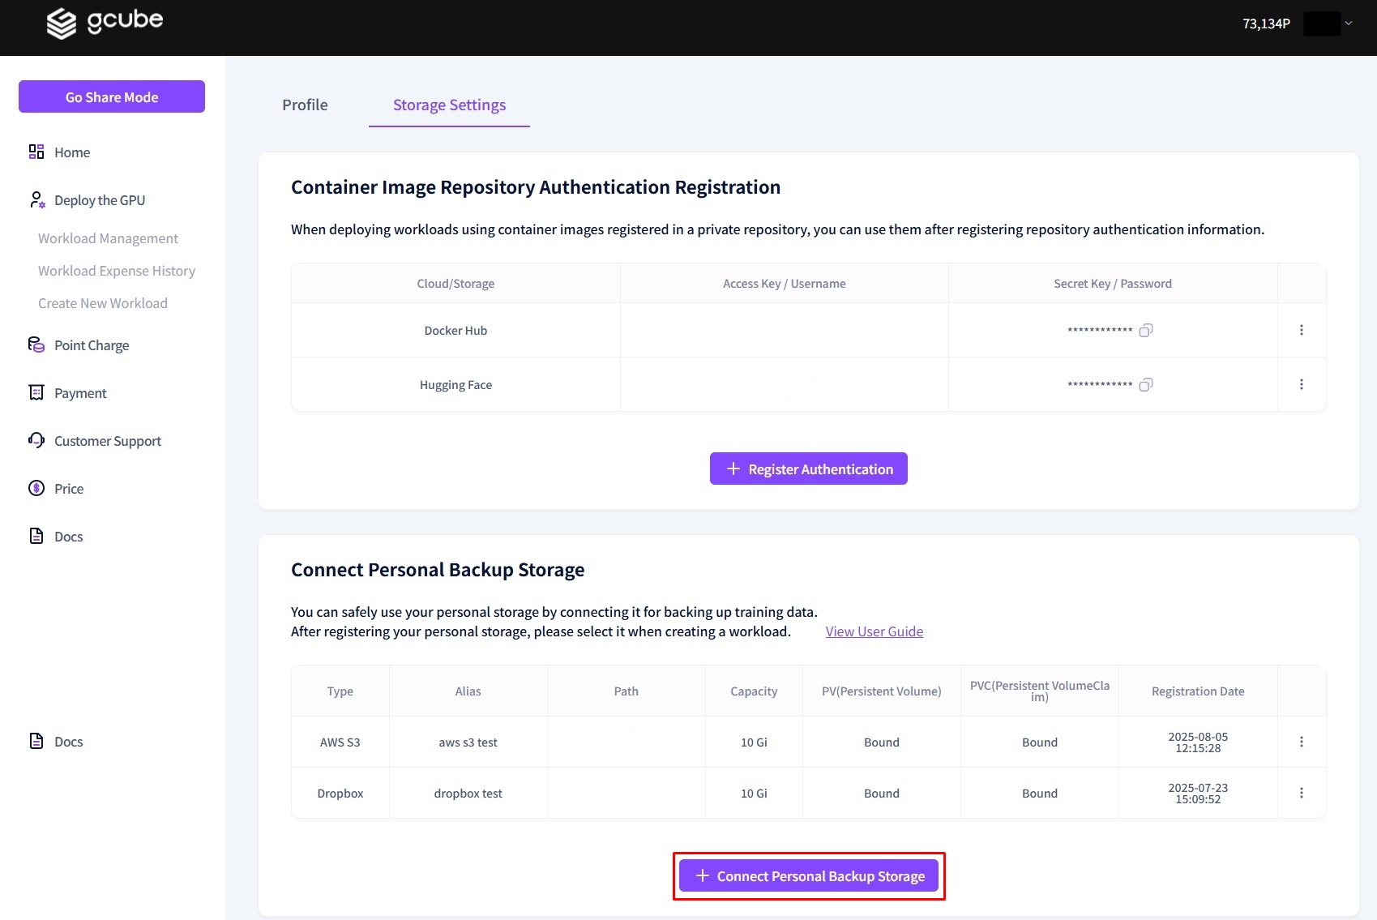Image resolution: width=1377 pixels, height=920 pixels.
Task: Select the Payment sidebar icon
Action: [x=36, y=392]
